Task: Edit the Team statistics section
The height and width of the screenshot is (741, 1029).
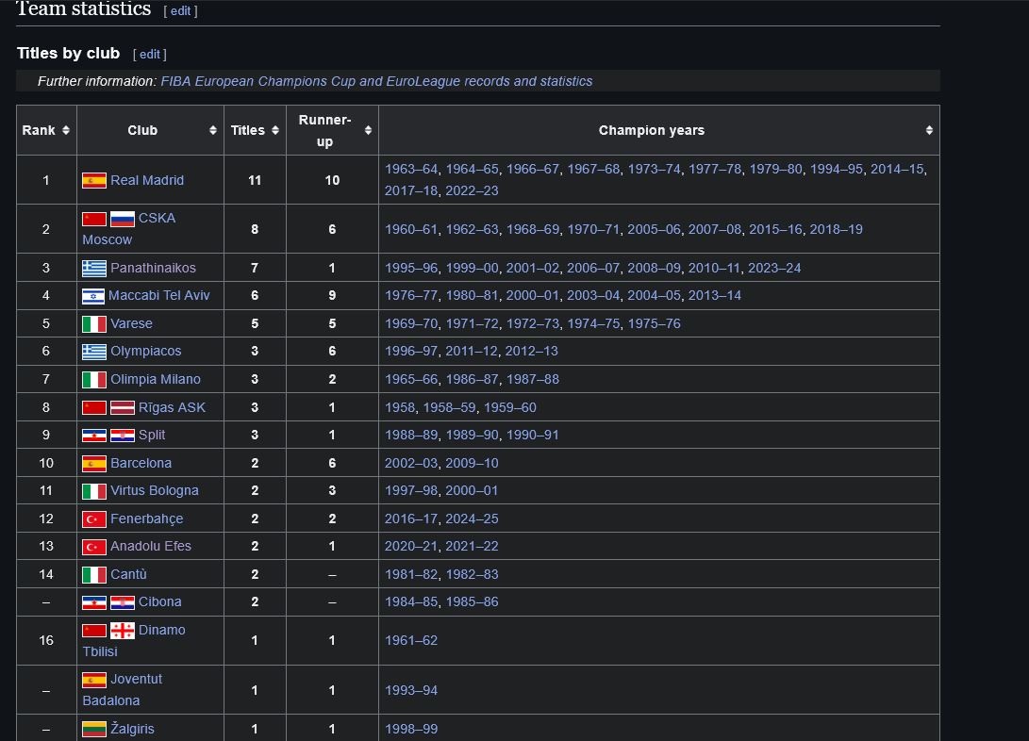Action: [x=180, y=11]
